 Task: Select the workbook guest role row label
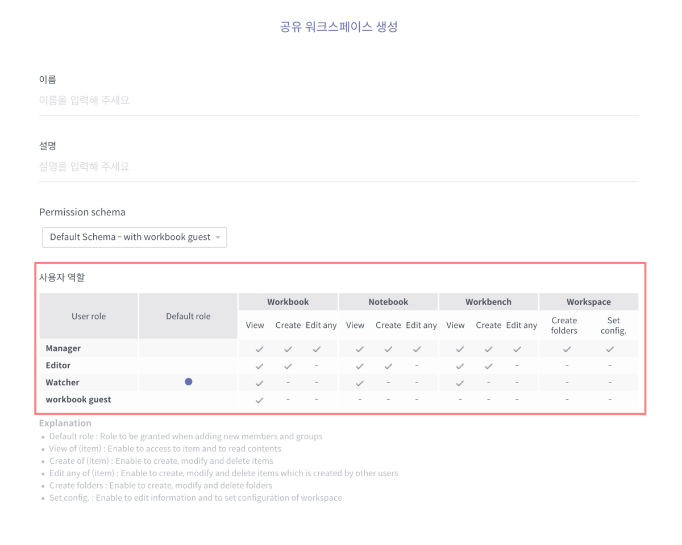tap(78, 400)
